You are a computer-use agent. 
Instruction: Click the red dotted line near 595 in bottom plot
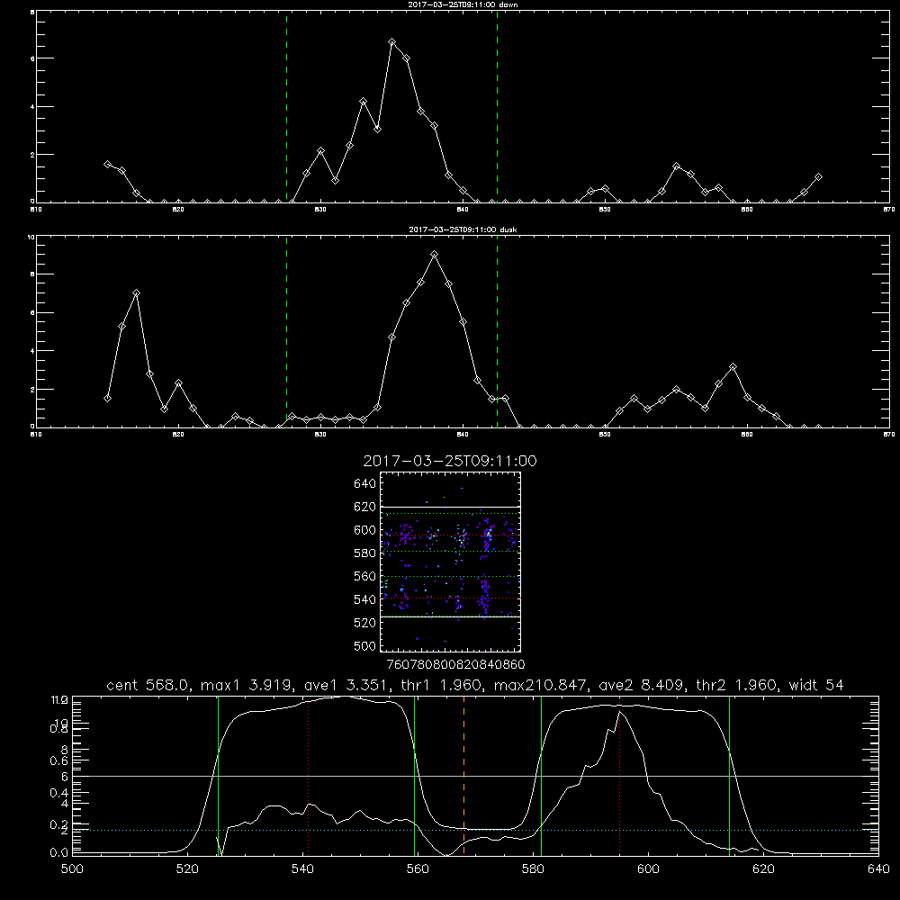(619, 776)
